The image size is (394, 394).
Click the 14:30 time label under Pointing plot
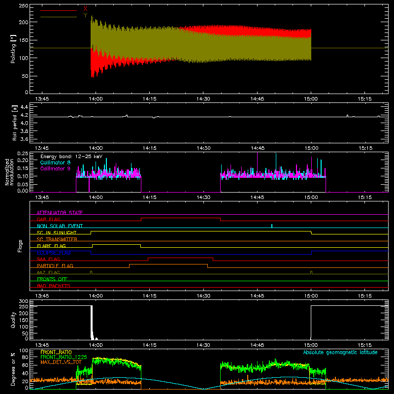(203, 99)
